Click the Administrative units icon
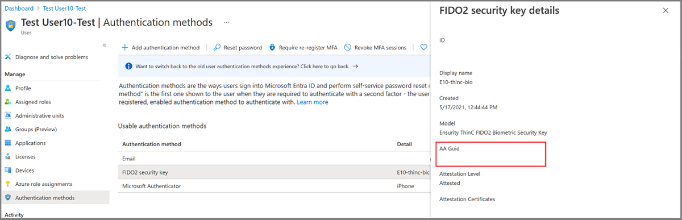 [8, 116]
